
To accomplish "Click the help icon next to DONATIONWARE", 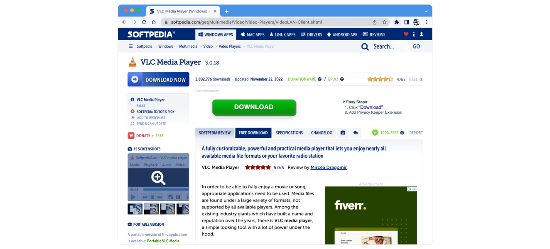I will pyautogui.click(x=319, y=79).
